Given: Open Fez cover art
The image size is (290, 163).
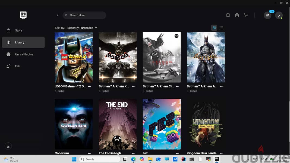Looking at the screenshot, I should tap(162, 124).
